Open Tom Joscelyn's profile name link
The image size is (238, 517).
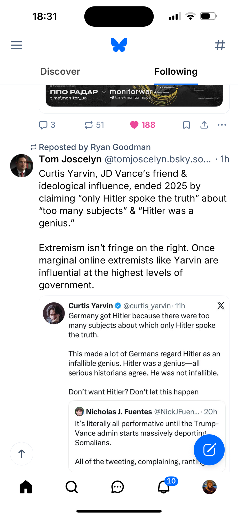(70, 159)
